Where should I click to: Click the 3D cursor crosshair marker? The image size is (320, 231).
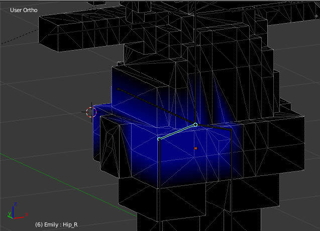coord(91,112)
